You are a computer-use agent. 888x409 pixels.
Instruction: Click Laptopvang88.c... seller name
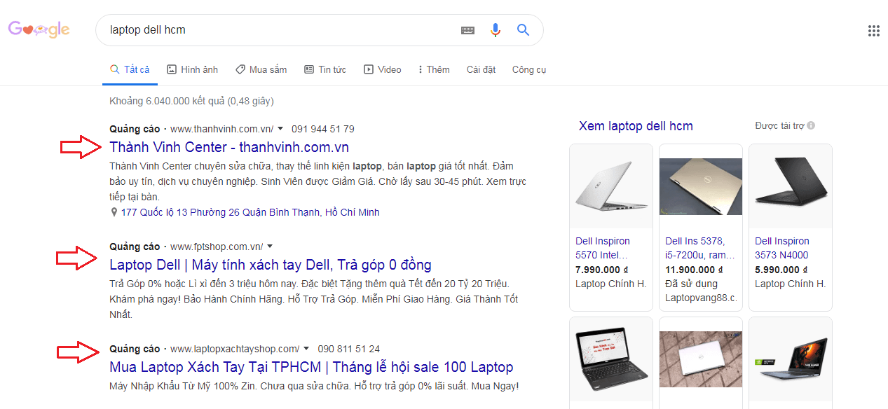[701, 298]
